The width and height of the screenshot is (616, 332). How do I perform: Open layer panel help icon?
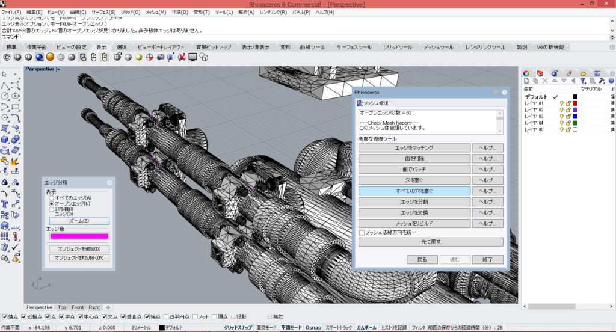point(611,81)
